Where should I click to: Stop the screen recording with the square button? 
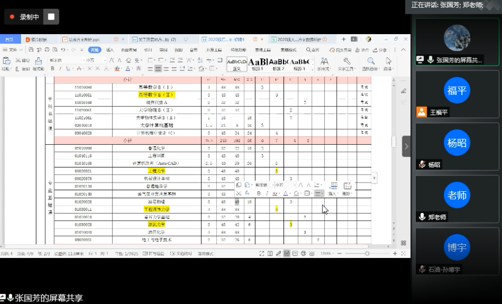[x=51, y=17]
